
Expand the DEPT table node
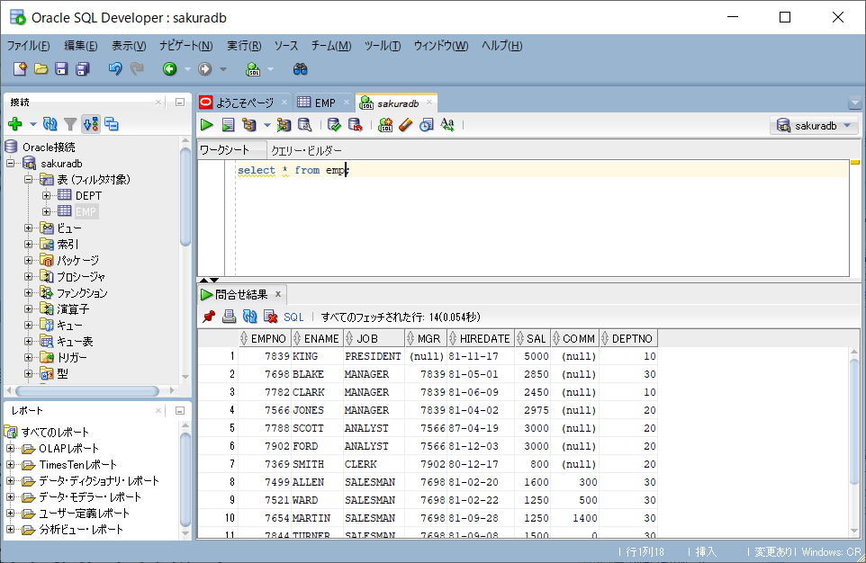click(47, 195)
